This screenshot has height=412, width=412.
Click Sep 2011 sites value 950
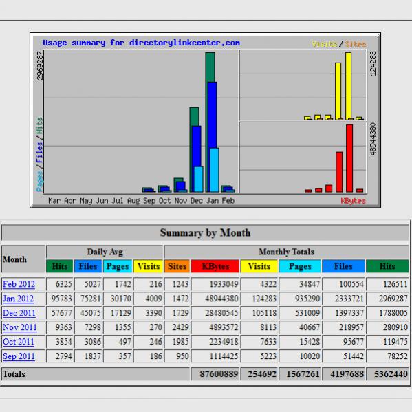pyautogui.click(x=182, y=356)
